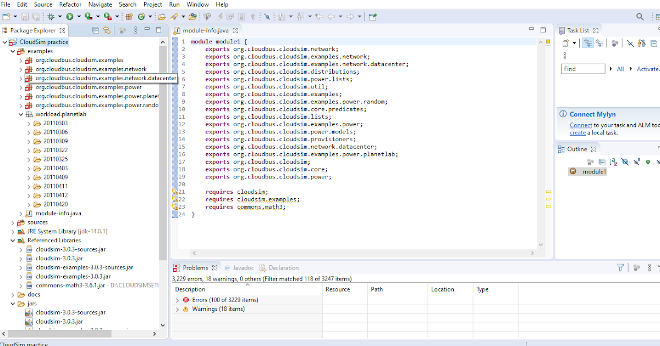Viewport: 660px width, 346px height.
Task: Click the Connect link in Connect Mylyn panel
Action: (580, 124)
